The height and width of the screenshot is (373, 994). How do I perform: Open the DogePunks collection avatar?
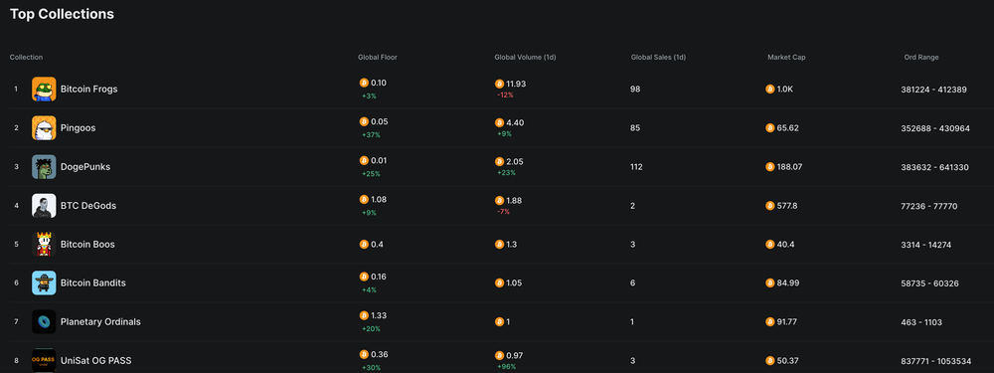coord(44,167)
